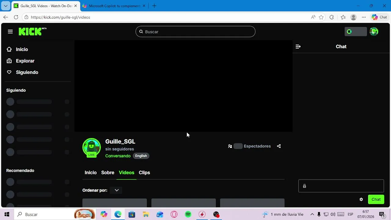Go back in the browser
The width and height of the screenshot is (391, 220).
[5, 17]
